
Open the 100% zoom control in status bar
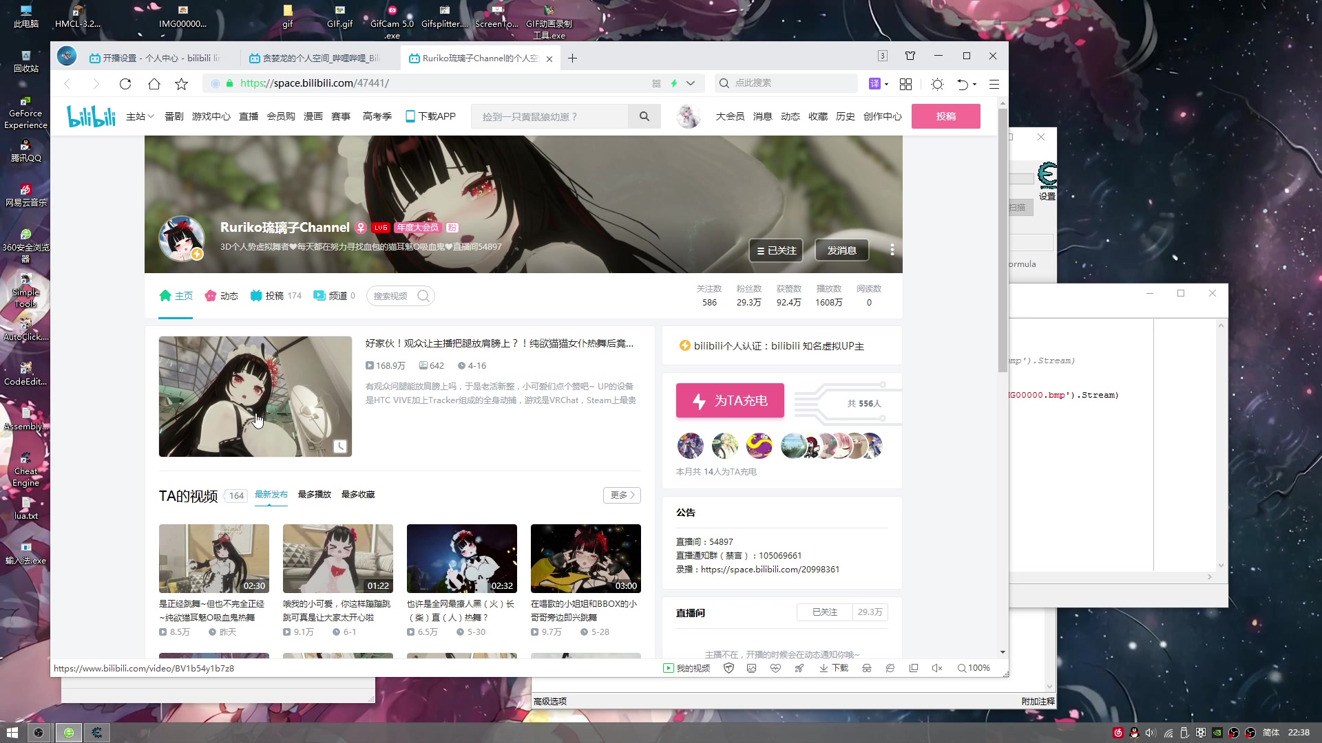[973, 668]
